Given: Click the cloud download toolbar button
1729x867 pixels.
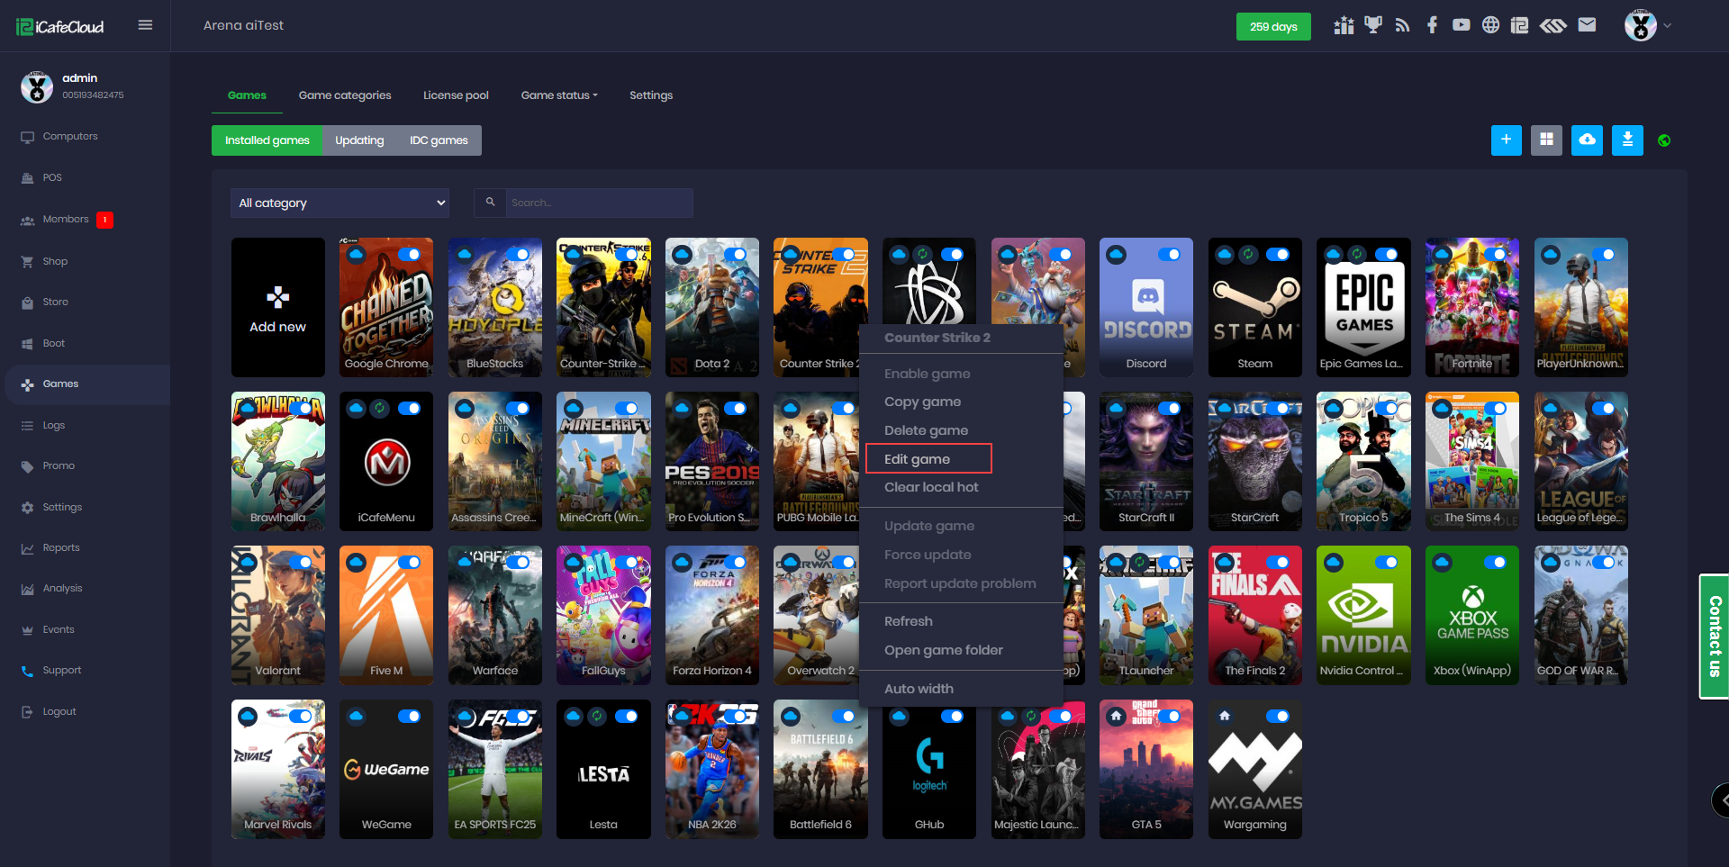Looking at the screenshot, I should [x=1588, y=140].
